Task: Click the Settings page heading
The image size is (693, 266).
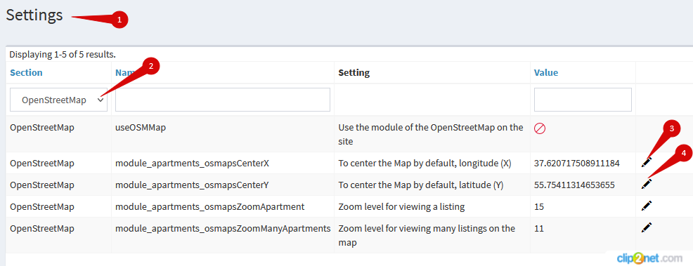Action: [x=34, y=15]
